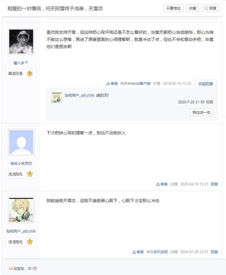This screenshot has height=275, width=226.
Task: Collapse replies with 收起回复
Action: 206,84
